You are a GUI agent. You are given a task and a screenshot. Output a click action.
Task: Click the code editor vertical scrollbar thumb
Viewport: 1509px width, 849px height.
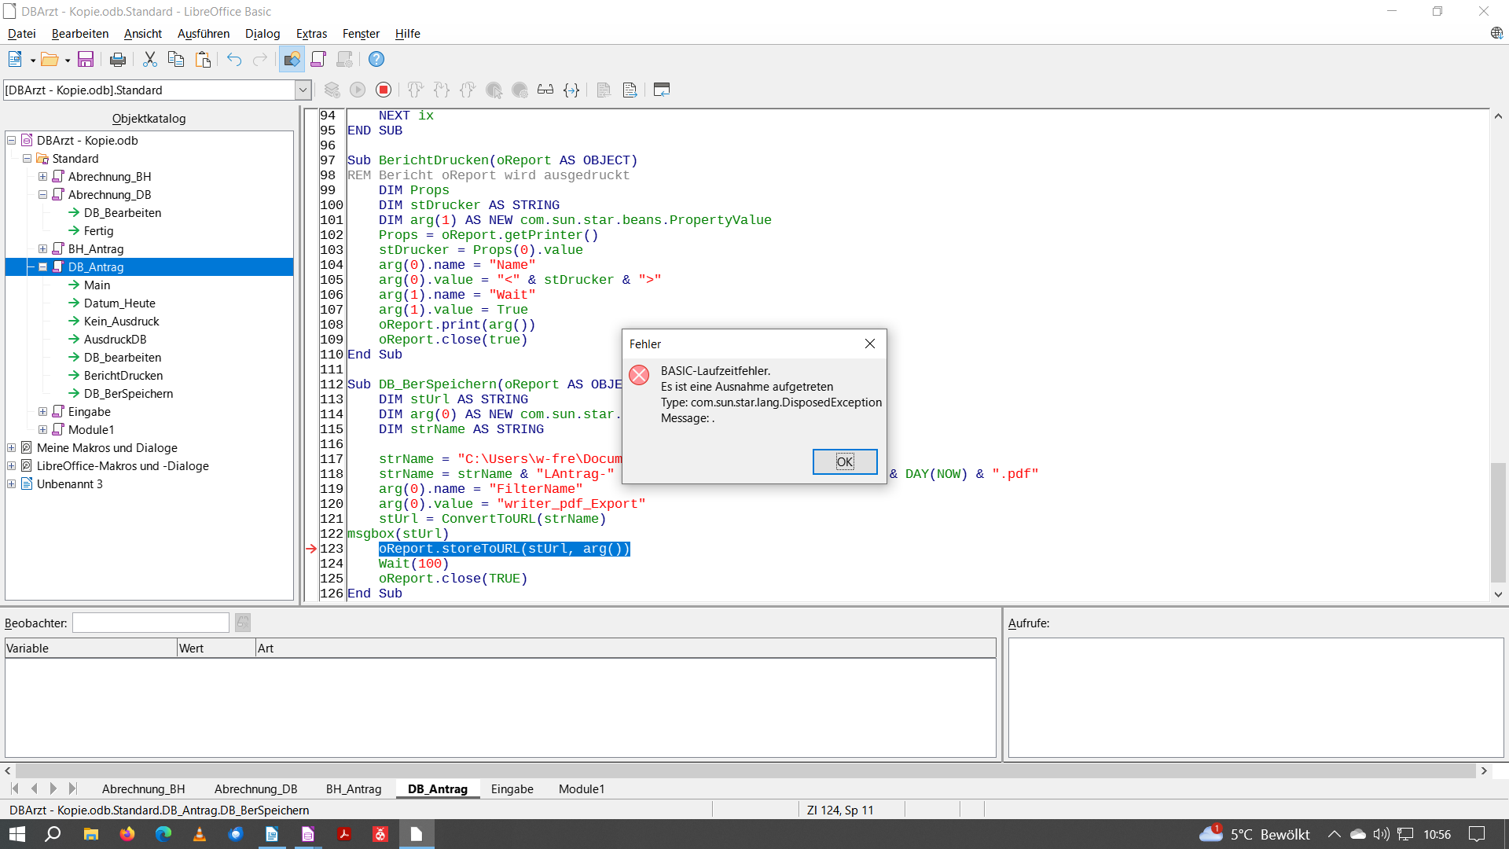tap(1498, 523)
